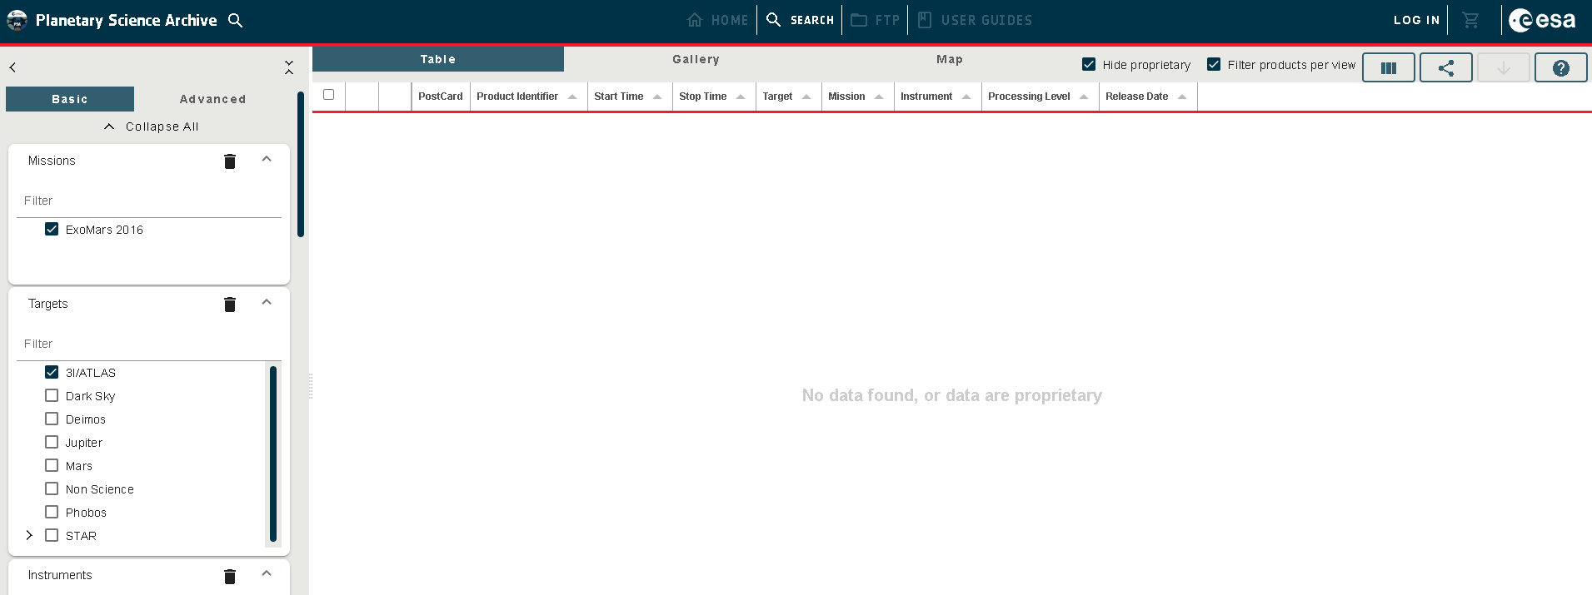1592x595 pixels.
Task: Sort by Stop Time column
Action: tap(714, 97)
